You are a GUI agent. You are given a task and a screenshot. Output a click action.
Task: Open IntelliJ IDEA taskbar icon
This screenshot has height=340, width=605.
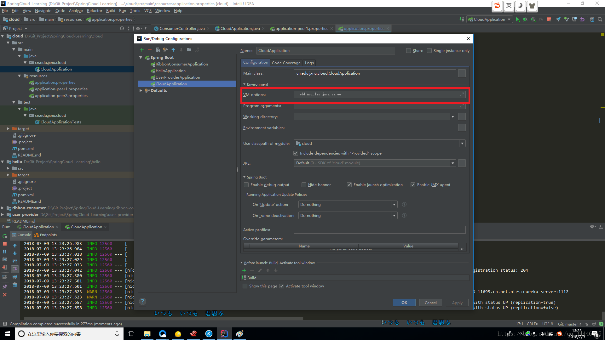coord(224,334)
